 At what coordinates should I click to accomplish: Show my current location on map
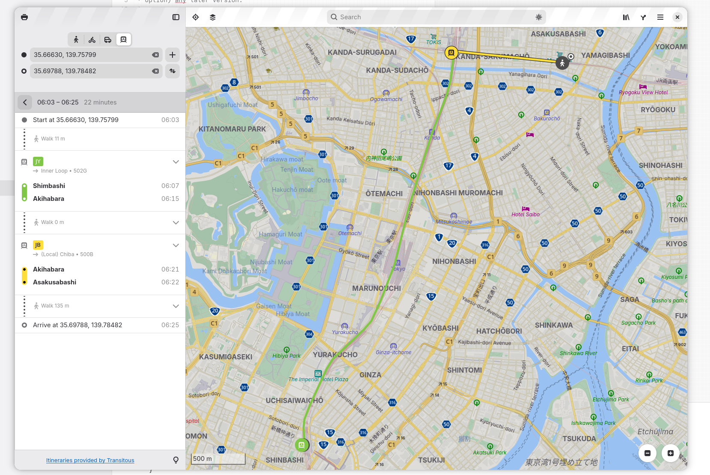(196, 17)
